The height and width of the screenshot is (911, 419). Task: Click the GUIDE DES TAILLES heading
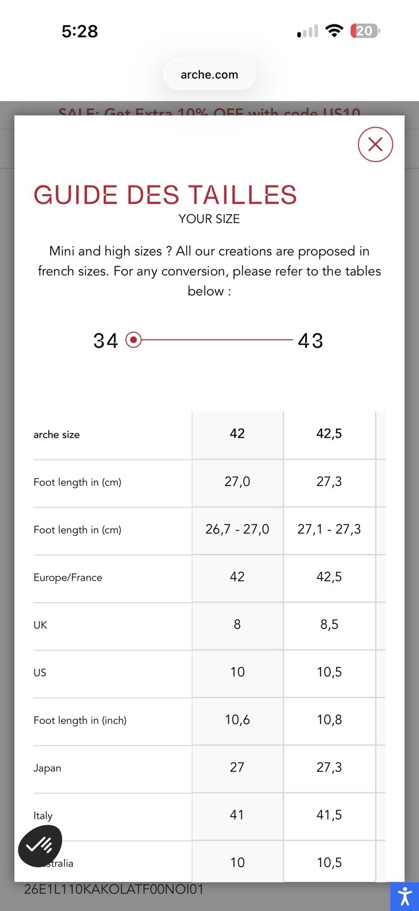pyautogui.click(x=165, y=195)
